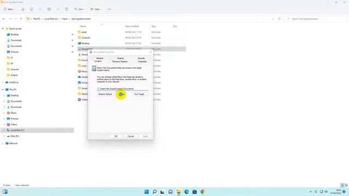
Task: Launch Google Chrome from taskbar
Action: point(202,192)
